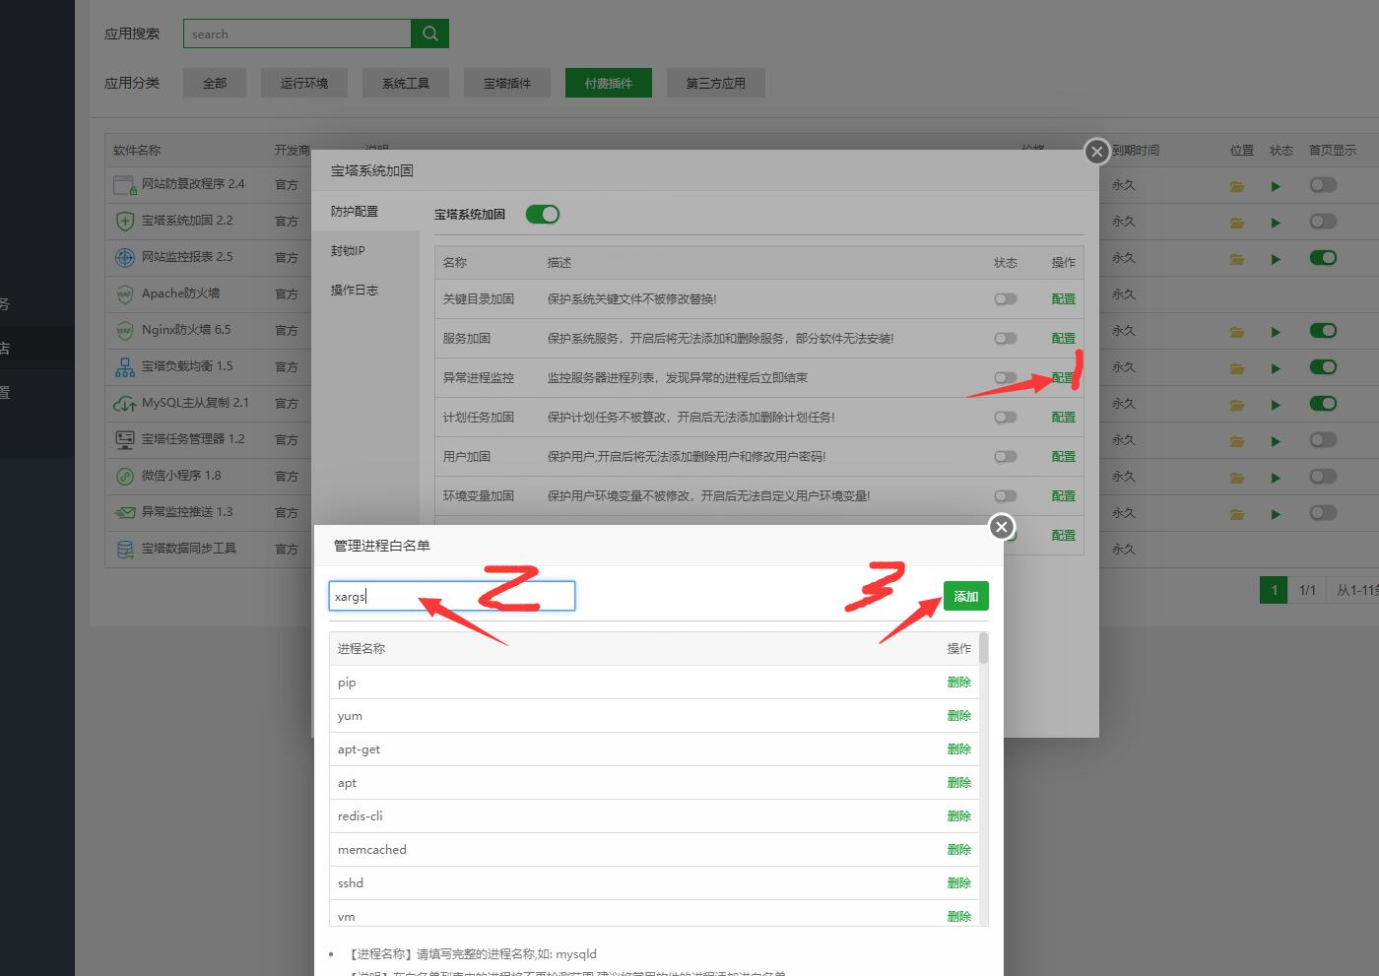1379x976 pixels.
Task: Click the 宝塔数据同步工具 icon
Action: tap(125, 549)
